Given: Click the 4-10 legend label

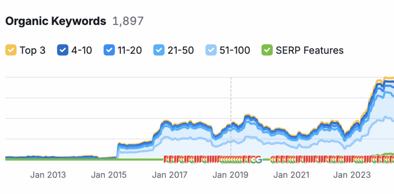Looking at the screenshot, I should point(82,50).
